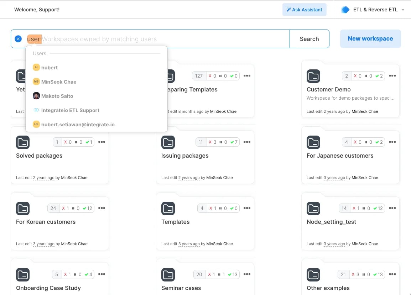
Task: Open For Korean customers folder icon
Action: click(23, 209)
